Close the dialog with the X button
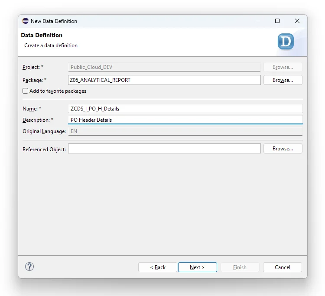 tap(297, 21)
